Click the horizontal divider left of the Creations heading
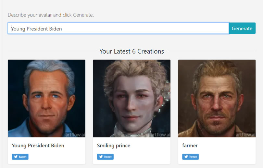The image size is (263, 168). 52,51
